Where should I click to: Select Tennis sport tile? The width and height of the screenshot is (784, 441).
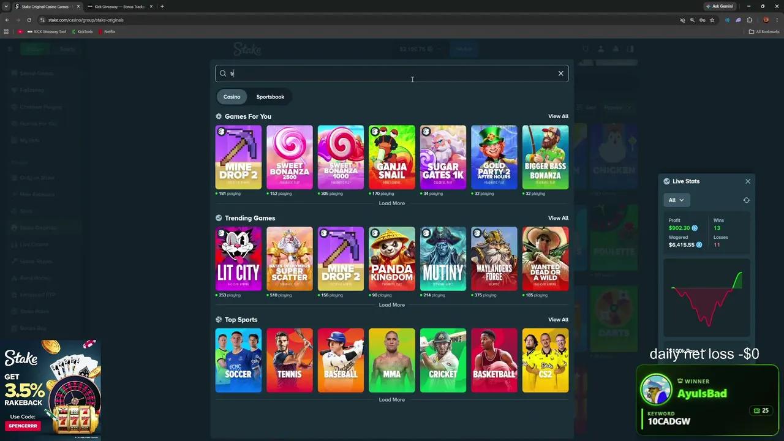(290, 360)
